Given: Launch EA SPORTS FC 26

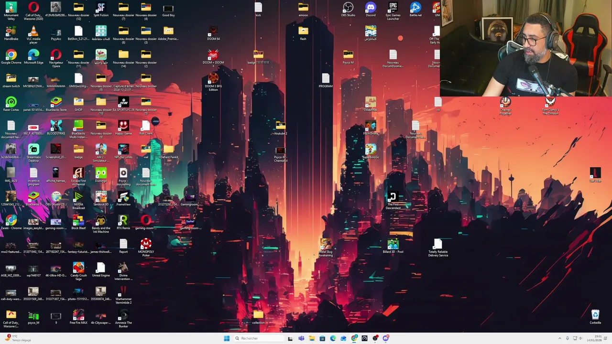Looking at the screenshot, I should [123, 104].
